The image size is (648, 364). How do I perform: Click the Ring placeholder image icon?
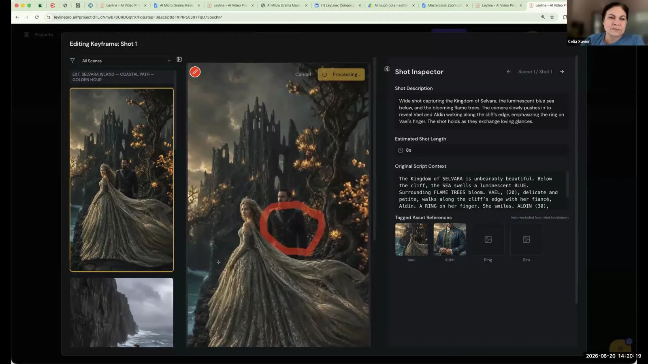488,239
